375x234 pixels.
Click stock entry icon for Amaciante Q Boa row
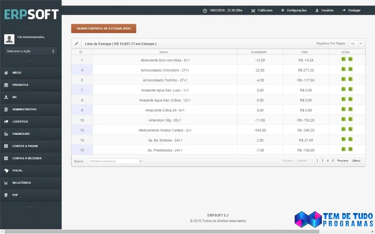[x=343, y=109]
